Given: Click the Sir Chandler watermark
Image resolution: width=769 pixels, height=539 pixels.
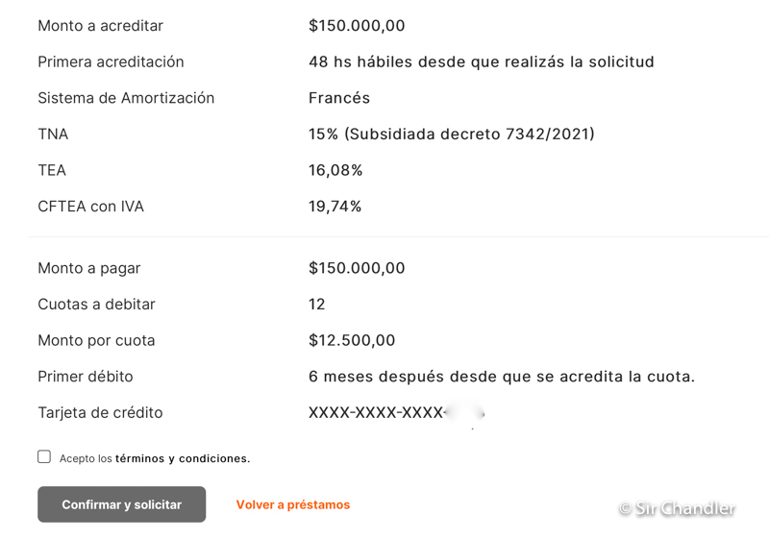Looking at the screenshot, I should [x=677, y=508].
